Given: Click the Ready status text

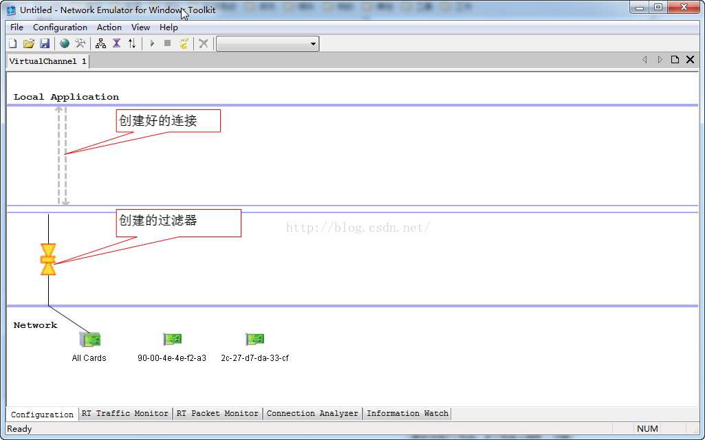Looking at the screenshot, I should click(x=19, y=429).
